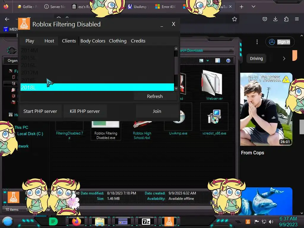Screen dimensions: 304x228
Task: Open the Webserver folder in Explorer
Action: point(214,85)
